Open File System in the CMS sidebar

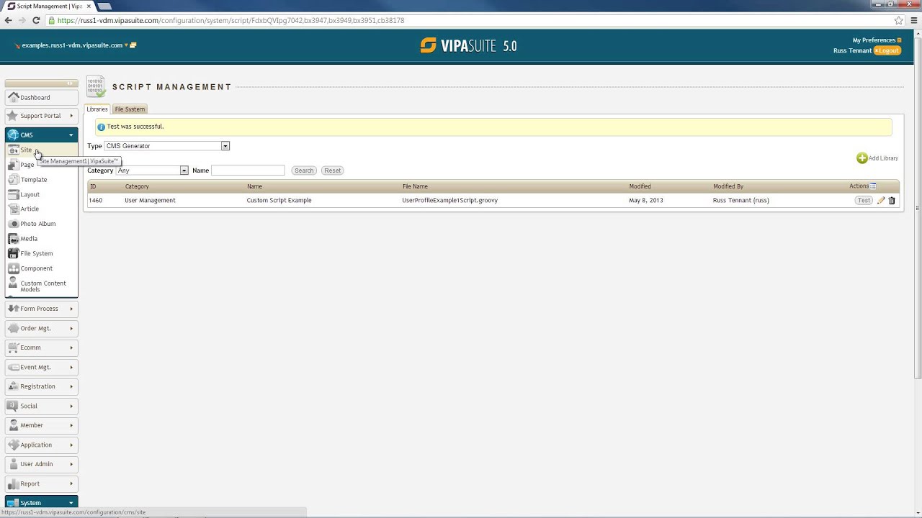coord(36,253)
